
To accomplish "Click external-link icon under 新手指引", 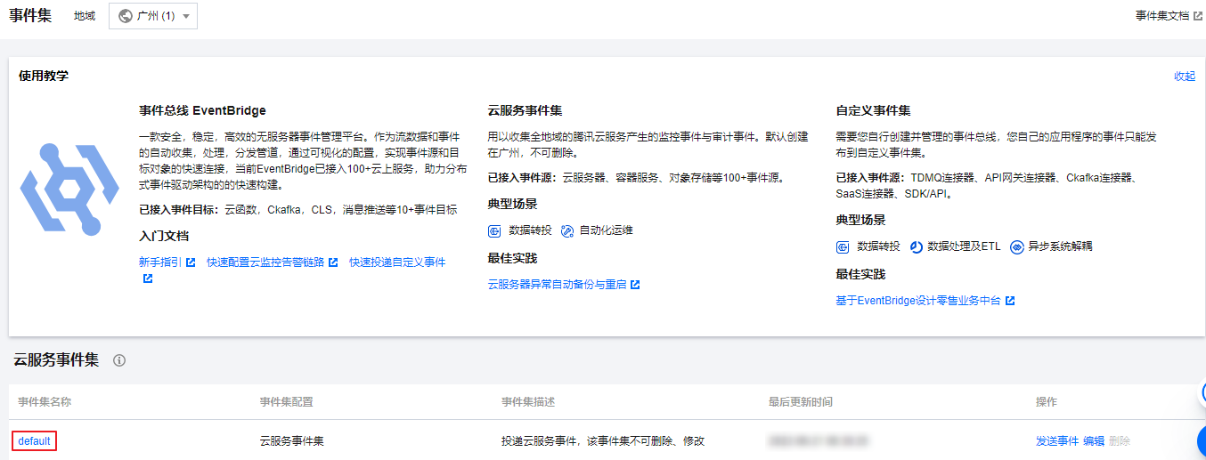I will coord(148,278).
